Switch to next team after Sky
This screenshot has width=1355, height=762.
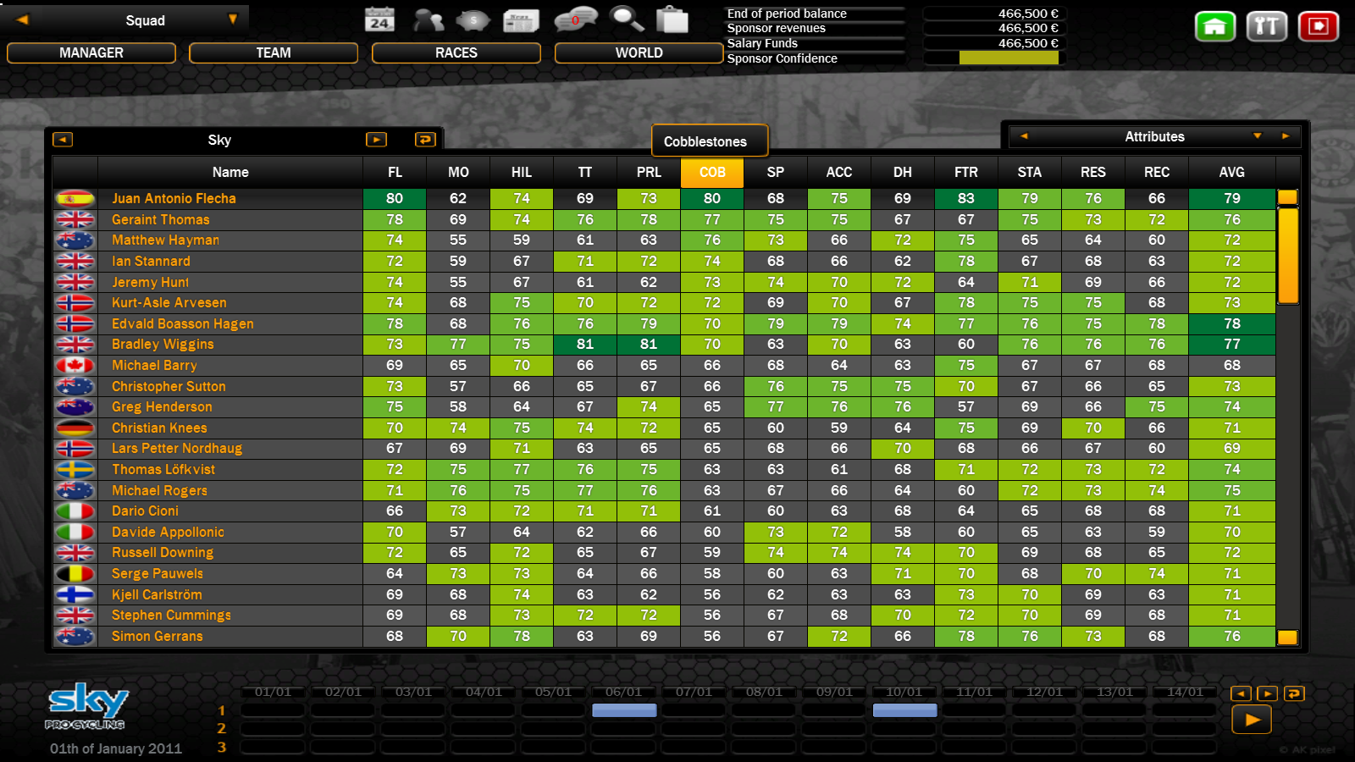point(376,140)
